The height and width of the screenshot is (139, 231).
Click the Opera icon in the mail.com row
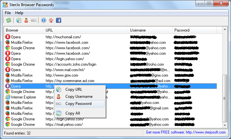click(x=8, y=70)
